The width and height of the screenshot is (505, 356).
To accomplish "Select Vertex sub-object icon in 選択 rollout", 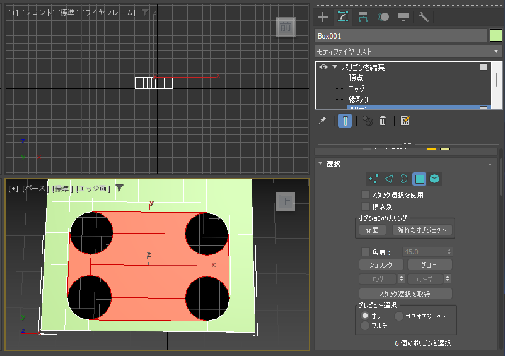I will point(374,179).
